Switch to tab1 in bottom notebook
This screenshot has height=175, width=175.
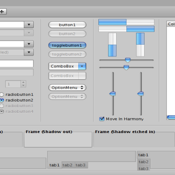click(x=55, y=165)
